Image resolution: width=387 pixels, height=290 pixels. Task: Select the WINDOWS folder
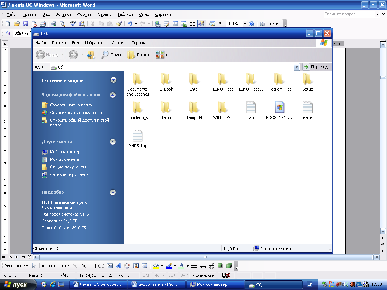click(223, 111)
